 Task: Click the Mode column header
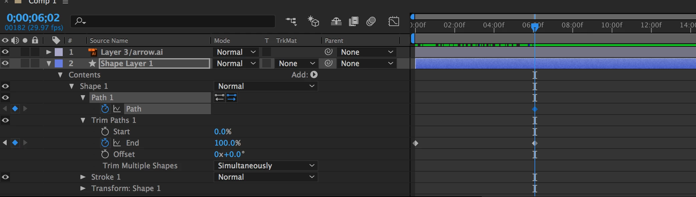point(222,40)
